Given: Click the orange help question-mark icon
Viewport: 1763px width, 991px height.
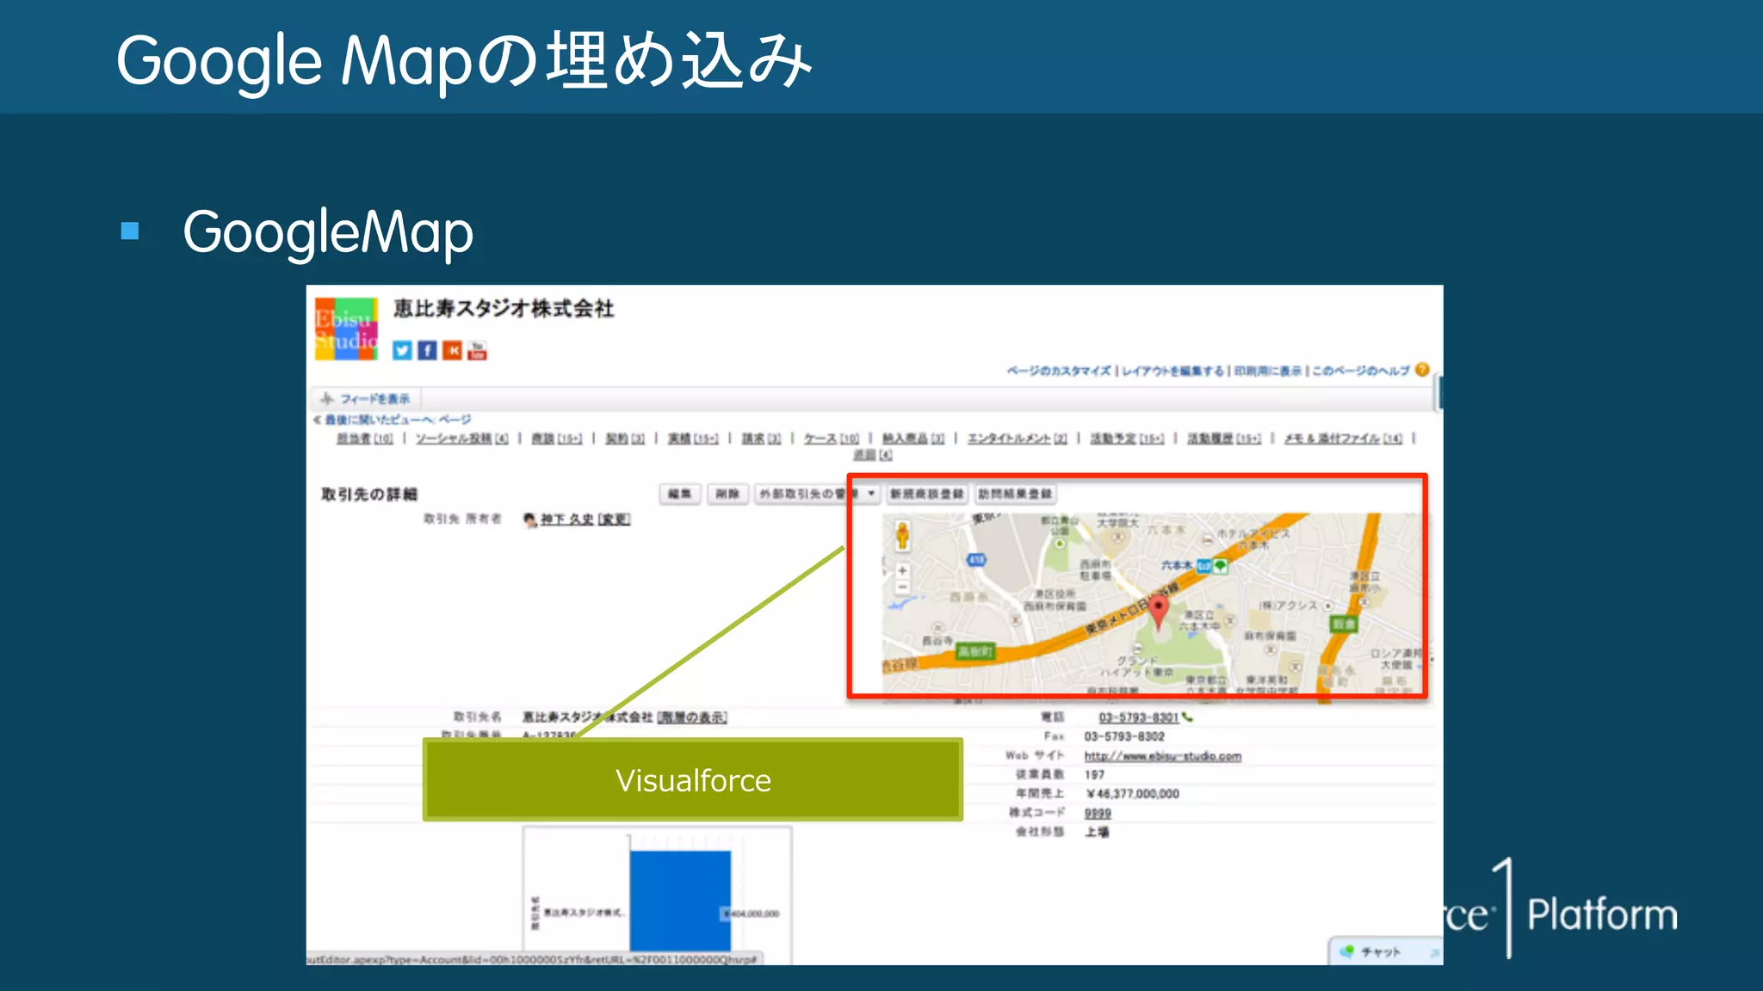Looking at the screenshot, I should [x=1422, y=370].
